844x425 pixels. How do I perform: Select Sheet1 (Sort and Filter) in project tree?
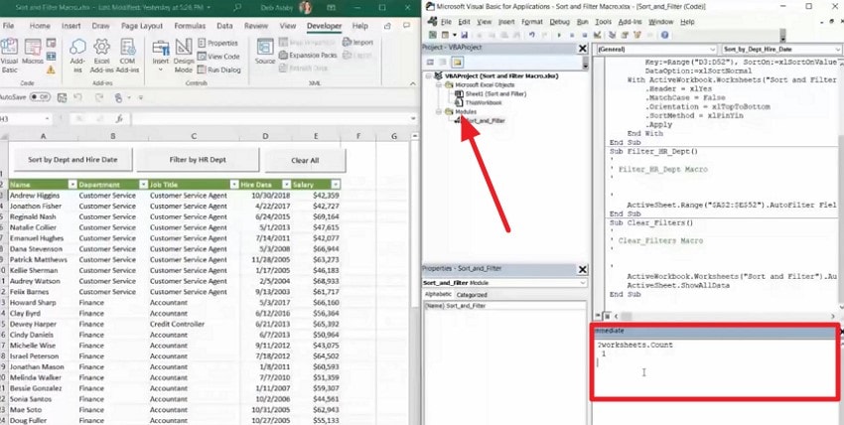491,93
